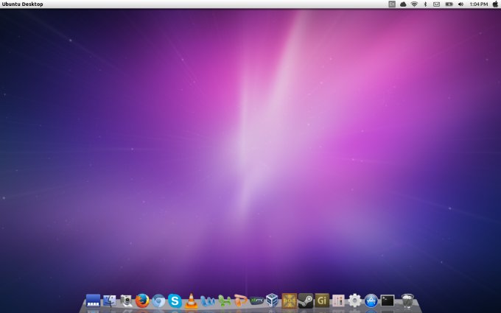Open the En keyboard layout indicator
Screen dimensions: 501x313
[392, 4]
